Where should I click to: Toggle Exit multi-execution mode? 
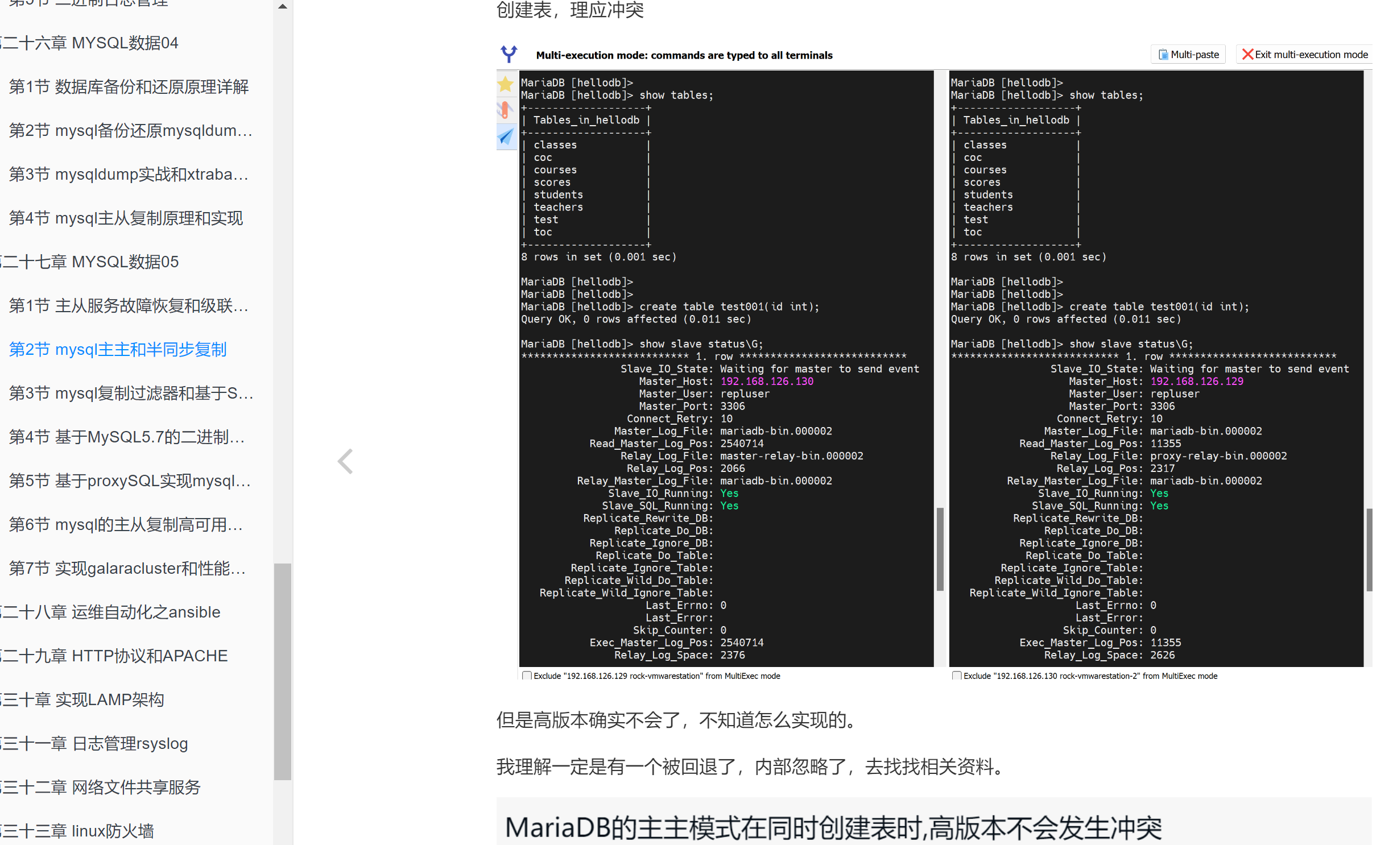1304,54
